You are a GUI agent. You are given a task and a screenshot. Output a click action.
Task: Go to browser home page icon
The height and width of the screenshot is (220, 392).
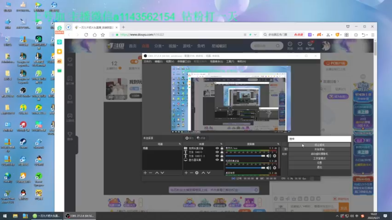click(x=95, y=35)
